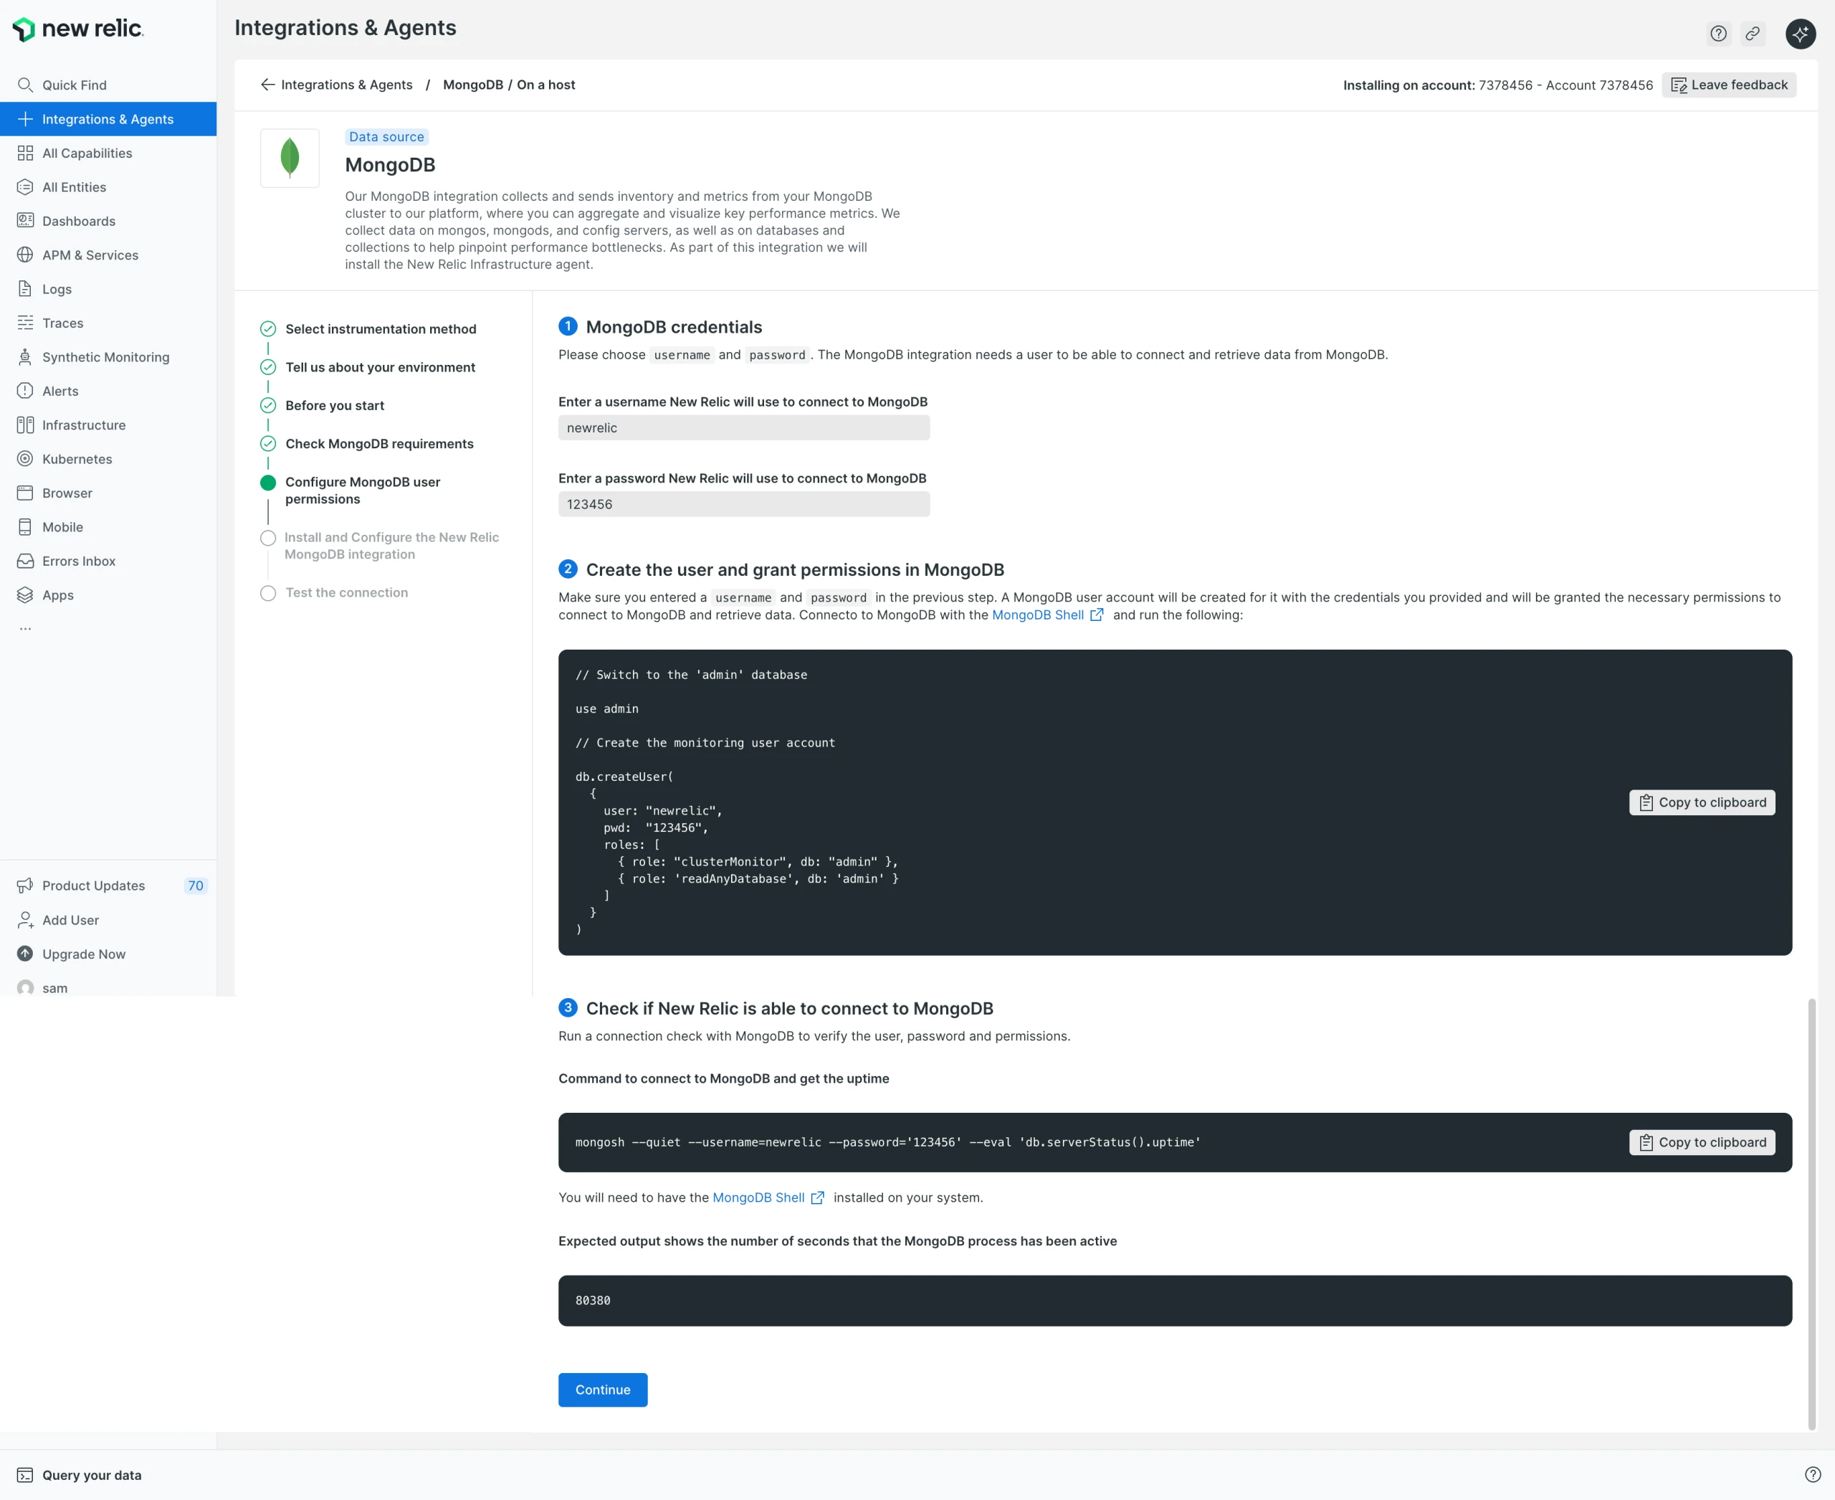The image size is (1835, 1500).
Task: Click the Continue button
Action: click(603, 1390)
